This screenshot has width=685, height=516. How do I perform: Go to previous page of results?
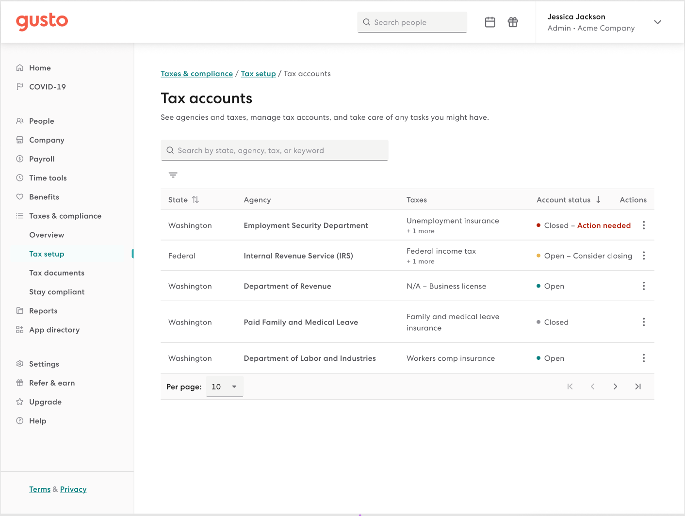click(593, 387)
